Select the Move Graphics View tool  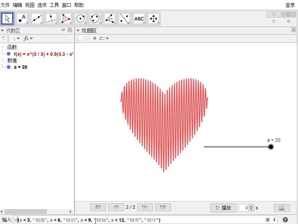153,19
